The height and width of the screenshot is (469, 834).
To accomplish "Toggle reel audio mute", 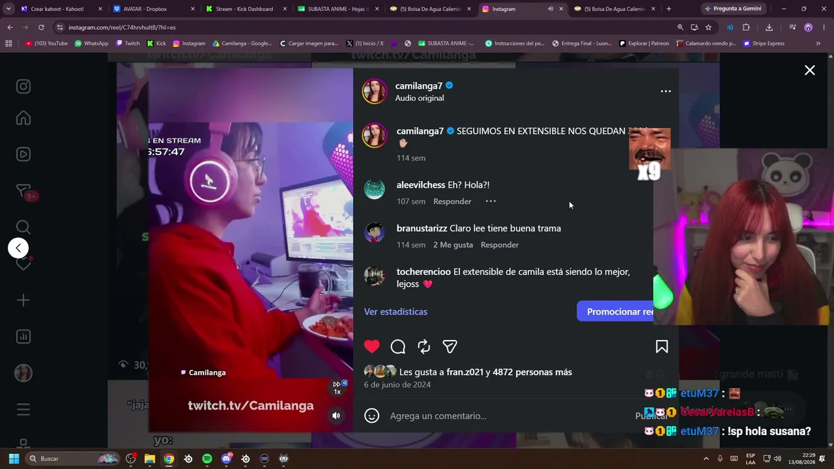I will pyautogui.click(x=336, y=416).
